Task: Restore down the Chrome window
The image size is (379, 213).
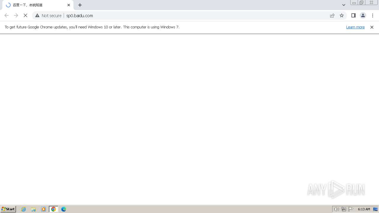Action: [x=362, y=3]
